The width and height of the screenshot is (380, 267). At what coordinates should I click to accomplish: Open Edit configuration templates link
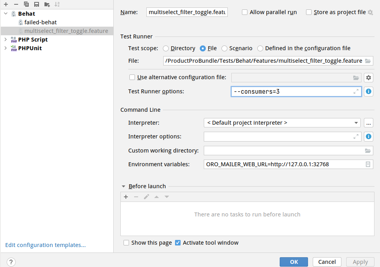click(x=45, y=245)
